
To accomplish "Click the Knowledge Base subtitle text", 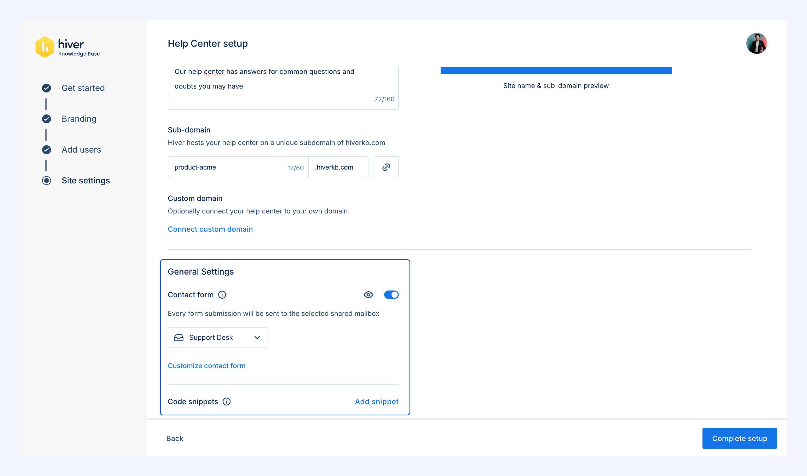I will pos(79,54).
